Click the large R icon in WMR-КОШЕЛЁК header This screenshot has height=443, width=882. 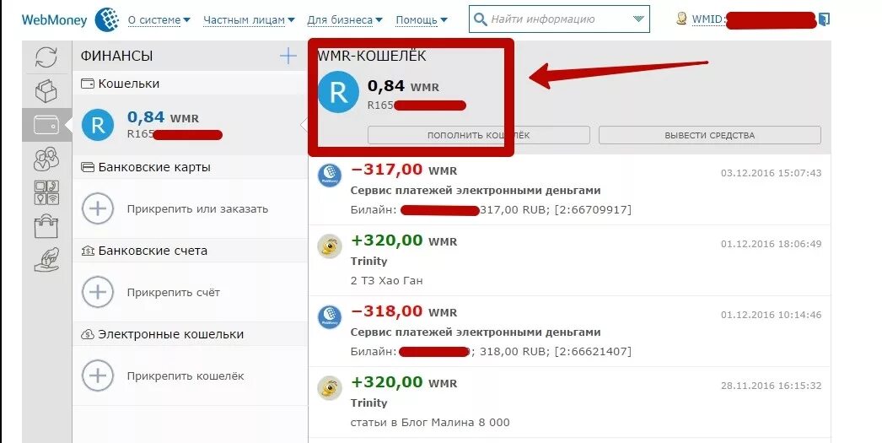coord(338,92)
